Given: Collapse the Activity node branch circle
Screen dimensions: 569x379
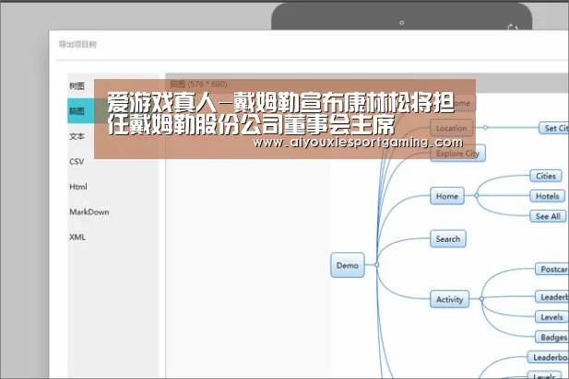Looking at the screenshot, I should tap(481, 299).
